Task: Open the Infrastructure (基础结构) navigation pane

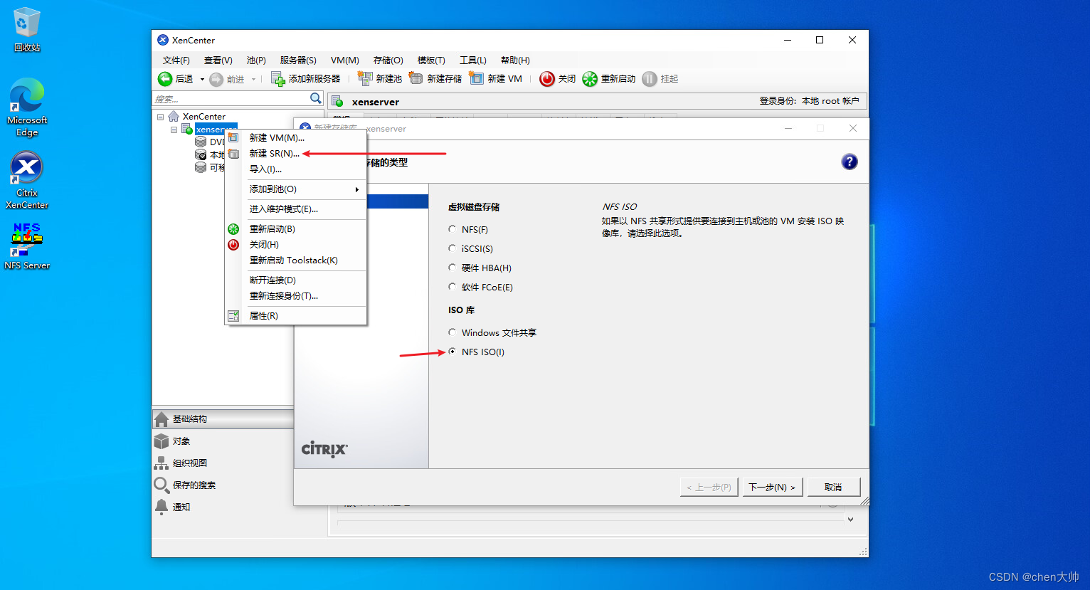Action: [223, 419]
